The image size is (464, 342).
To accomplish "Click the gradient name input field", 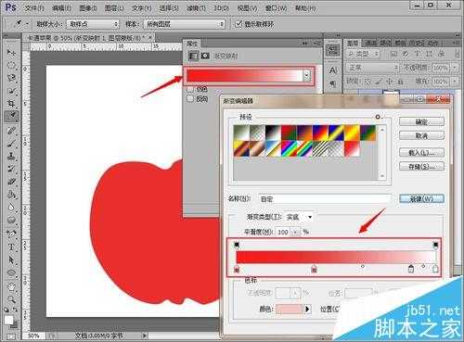I will (x=324, y=198).
